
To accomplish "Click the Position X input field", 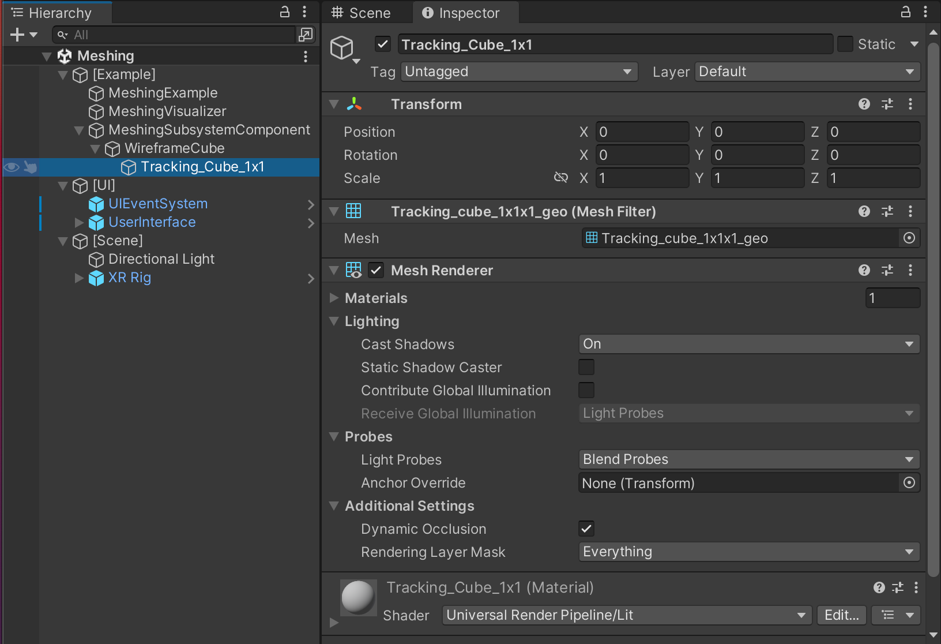I will 642,132.
